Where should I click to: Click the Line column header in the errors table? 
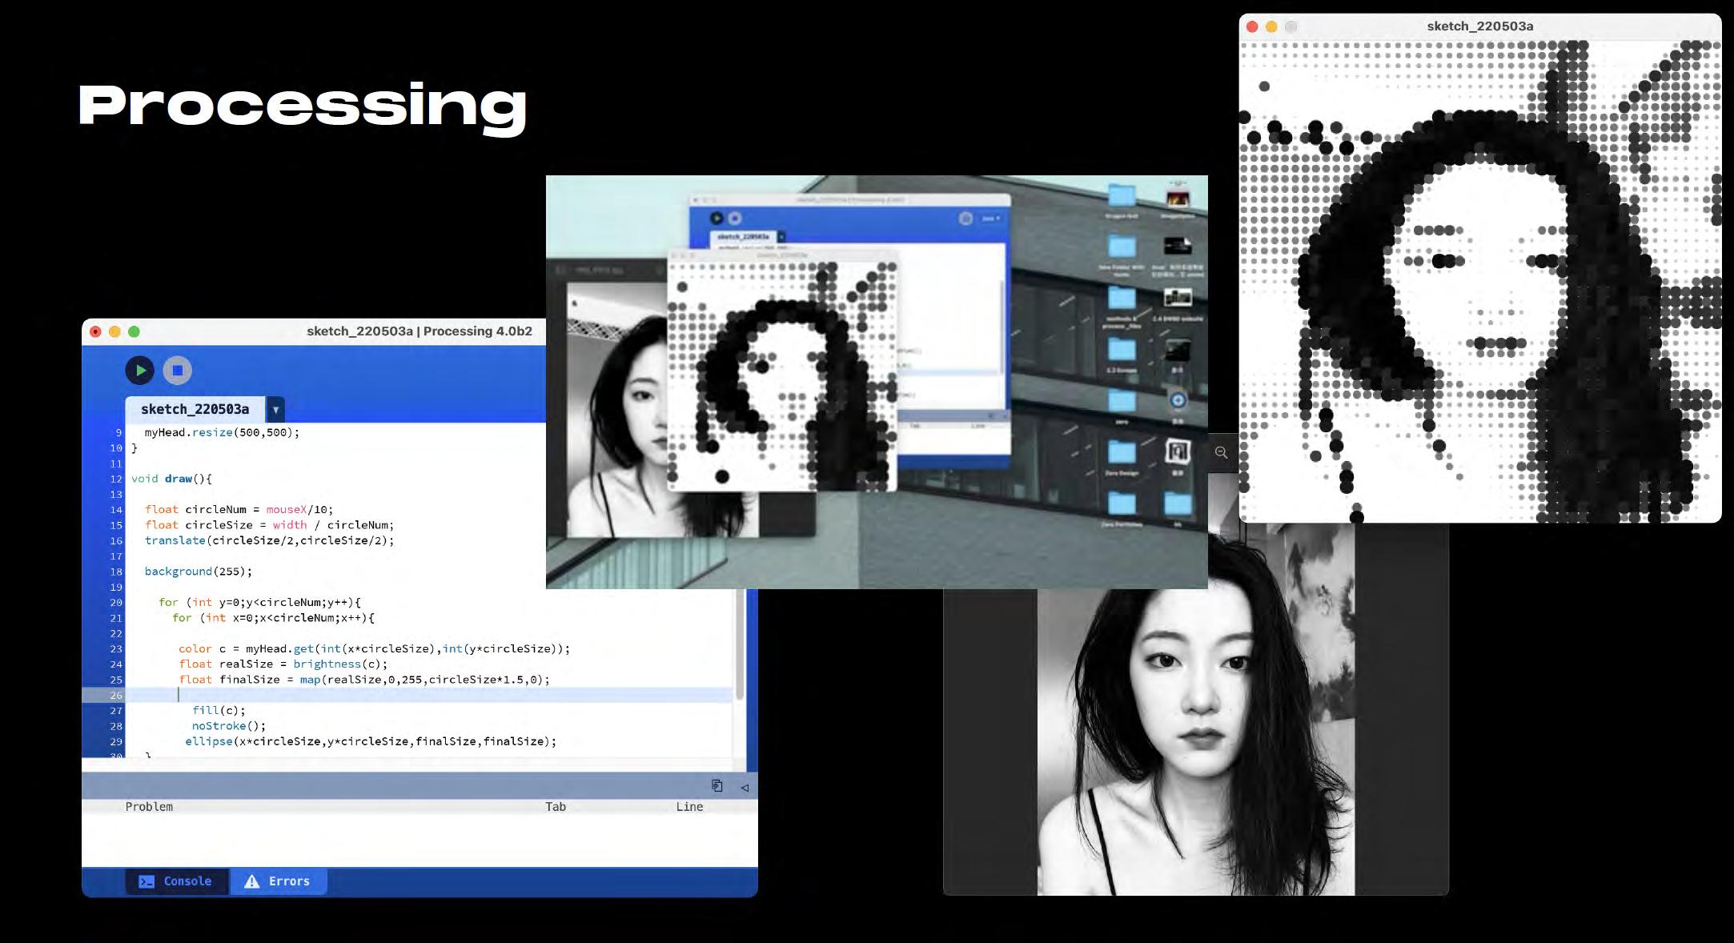[x=689, y=807]
